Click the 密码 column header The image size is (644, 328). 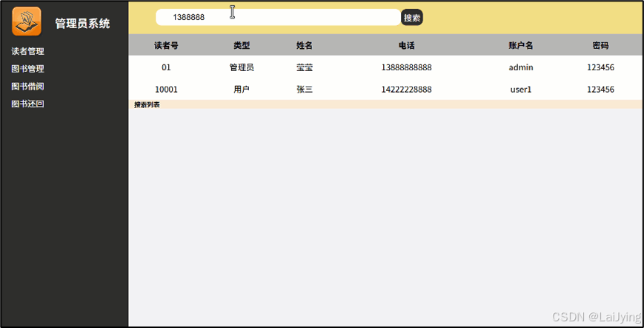pyautogui.click(x=600, y=46)
